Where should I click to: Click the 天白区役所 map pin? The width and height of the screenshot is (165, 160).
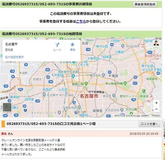click(x=122, y=110)
